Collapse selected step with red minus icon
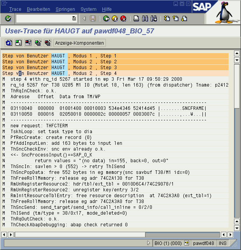The width and height of the screenshot is (241, 250). click(28, 43)
